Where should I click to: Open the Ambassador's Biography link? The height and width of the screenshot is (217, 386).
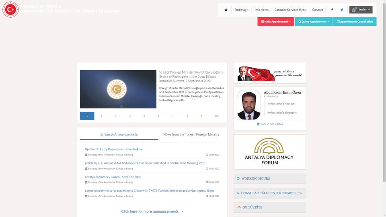pyautogui.click(x=282, y=113)
